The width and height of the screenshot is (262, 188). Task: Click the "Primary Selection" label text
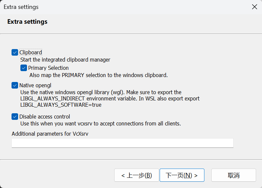(x=48, y=68)
